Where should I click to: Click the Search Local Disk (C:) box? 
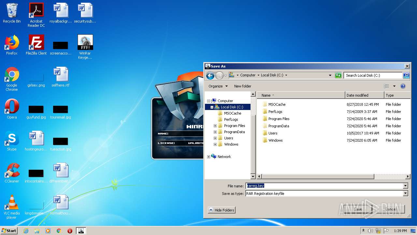click(373, 75)
